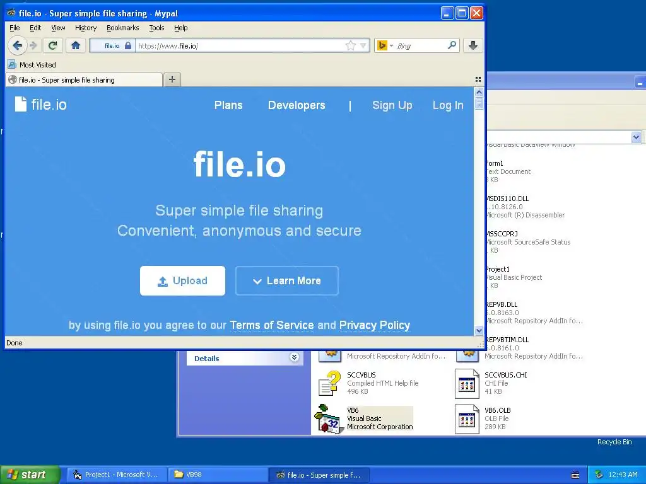Select the VB6 Visual Basic application icon
This screenshot has height=484, width=646.
pyautogui.click(x=328, y=418)
